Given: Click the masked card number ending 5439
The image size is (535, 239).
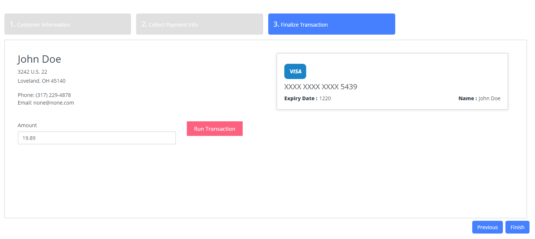Looking at the screenshot, I should (x=320, y=87).
